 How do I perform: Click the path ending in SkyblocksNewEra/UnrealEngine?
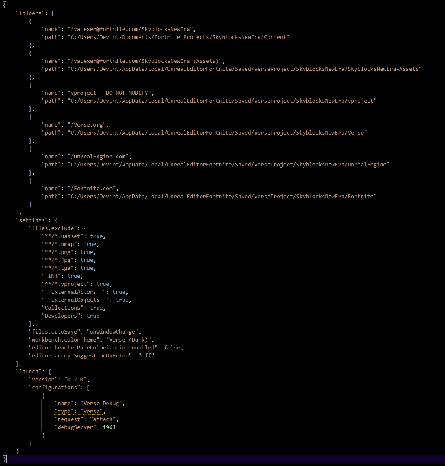point(228,164)
